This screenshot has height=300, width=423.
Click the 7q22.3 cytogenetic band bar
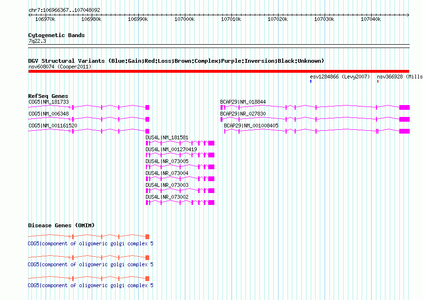(x=219, y=46)
